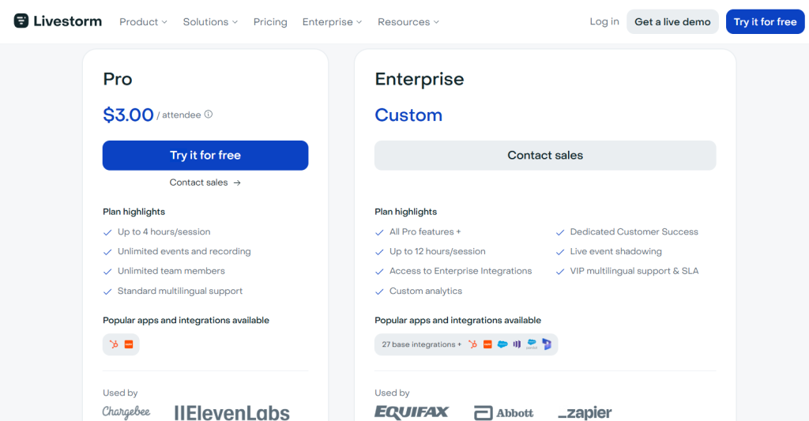Click the Pardot icon in Enterprise integrations
Viewport: 809px width, 421px height.
(532, 344)
